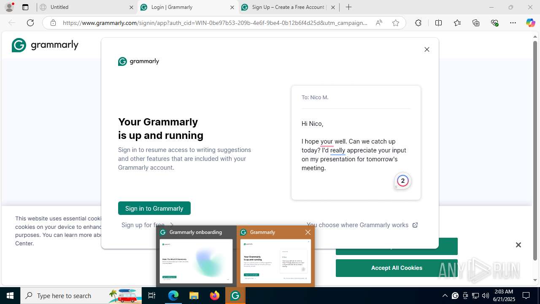Go back with the browser arrow
This screenshot has height=304, width=540.
(12, 23)
